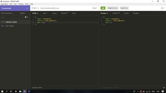Change the POST method dropdown
The width and height of the screenshot is (166, 93).
point(35,8)
